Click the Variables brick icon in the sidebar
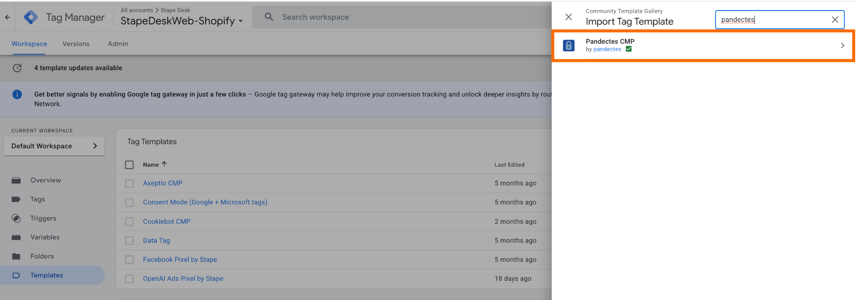This screenshot has height=300, width=856. [x=16, y=237]
